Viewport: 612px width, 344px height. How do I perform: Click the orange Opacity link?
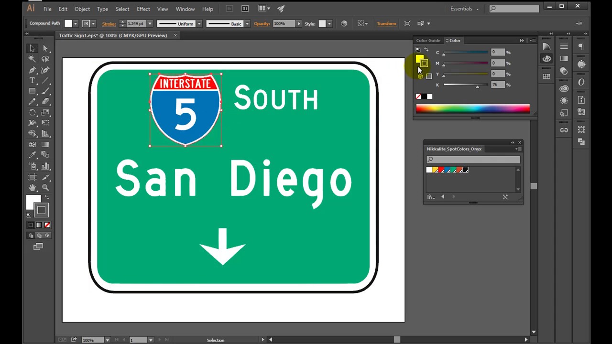pos(262,23)
